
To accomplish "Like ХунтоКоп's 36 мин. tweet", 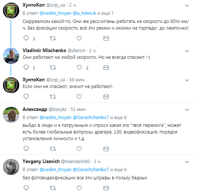I will pos(79,97).
